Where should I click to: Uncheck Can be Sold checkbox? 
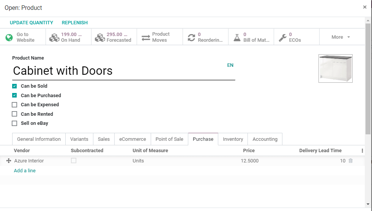click(x=14, y=86)
